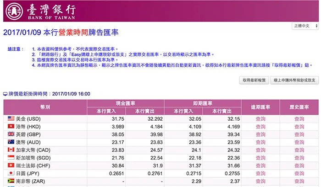Click the 港幣 (HKD) currency name
Screen dimensions: 321x187
click(x=28, y=127)
